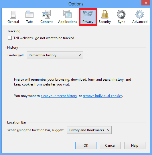Open the General options switch icon
Screen dimensions: 152x155
[x=13, y=14]
